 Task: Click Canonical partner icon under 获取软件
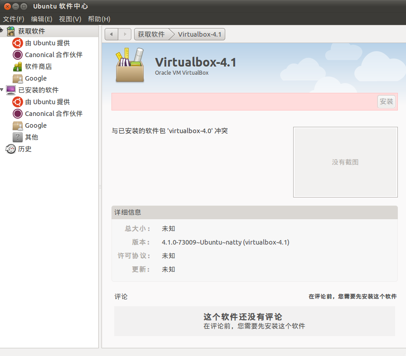pos(18,55)
